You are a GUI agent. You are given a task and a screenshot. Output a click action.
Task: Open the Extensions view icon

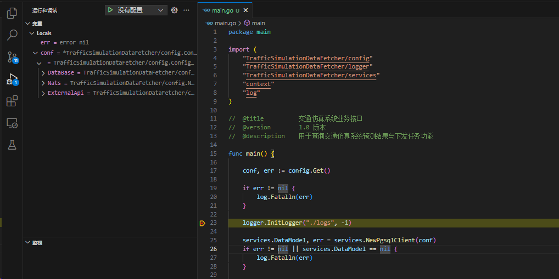pos(12,101)
